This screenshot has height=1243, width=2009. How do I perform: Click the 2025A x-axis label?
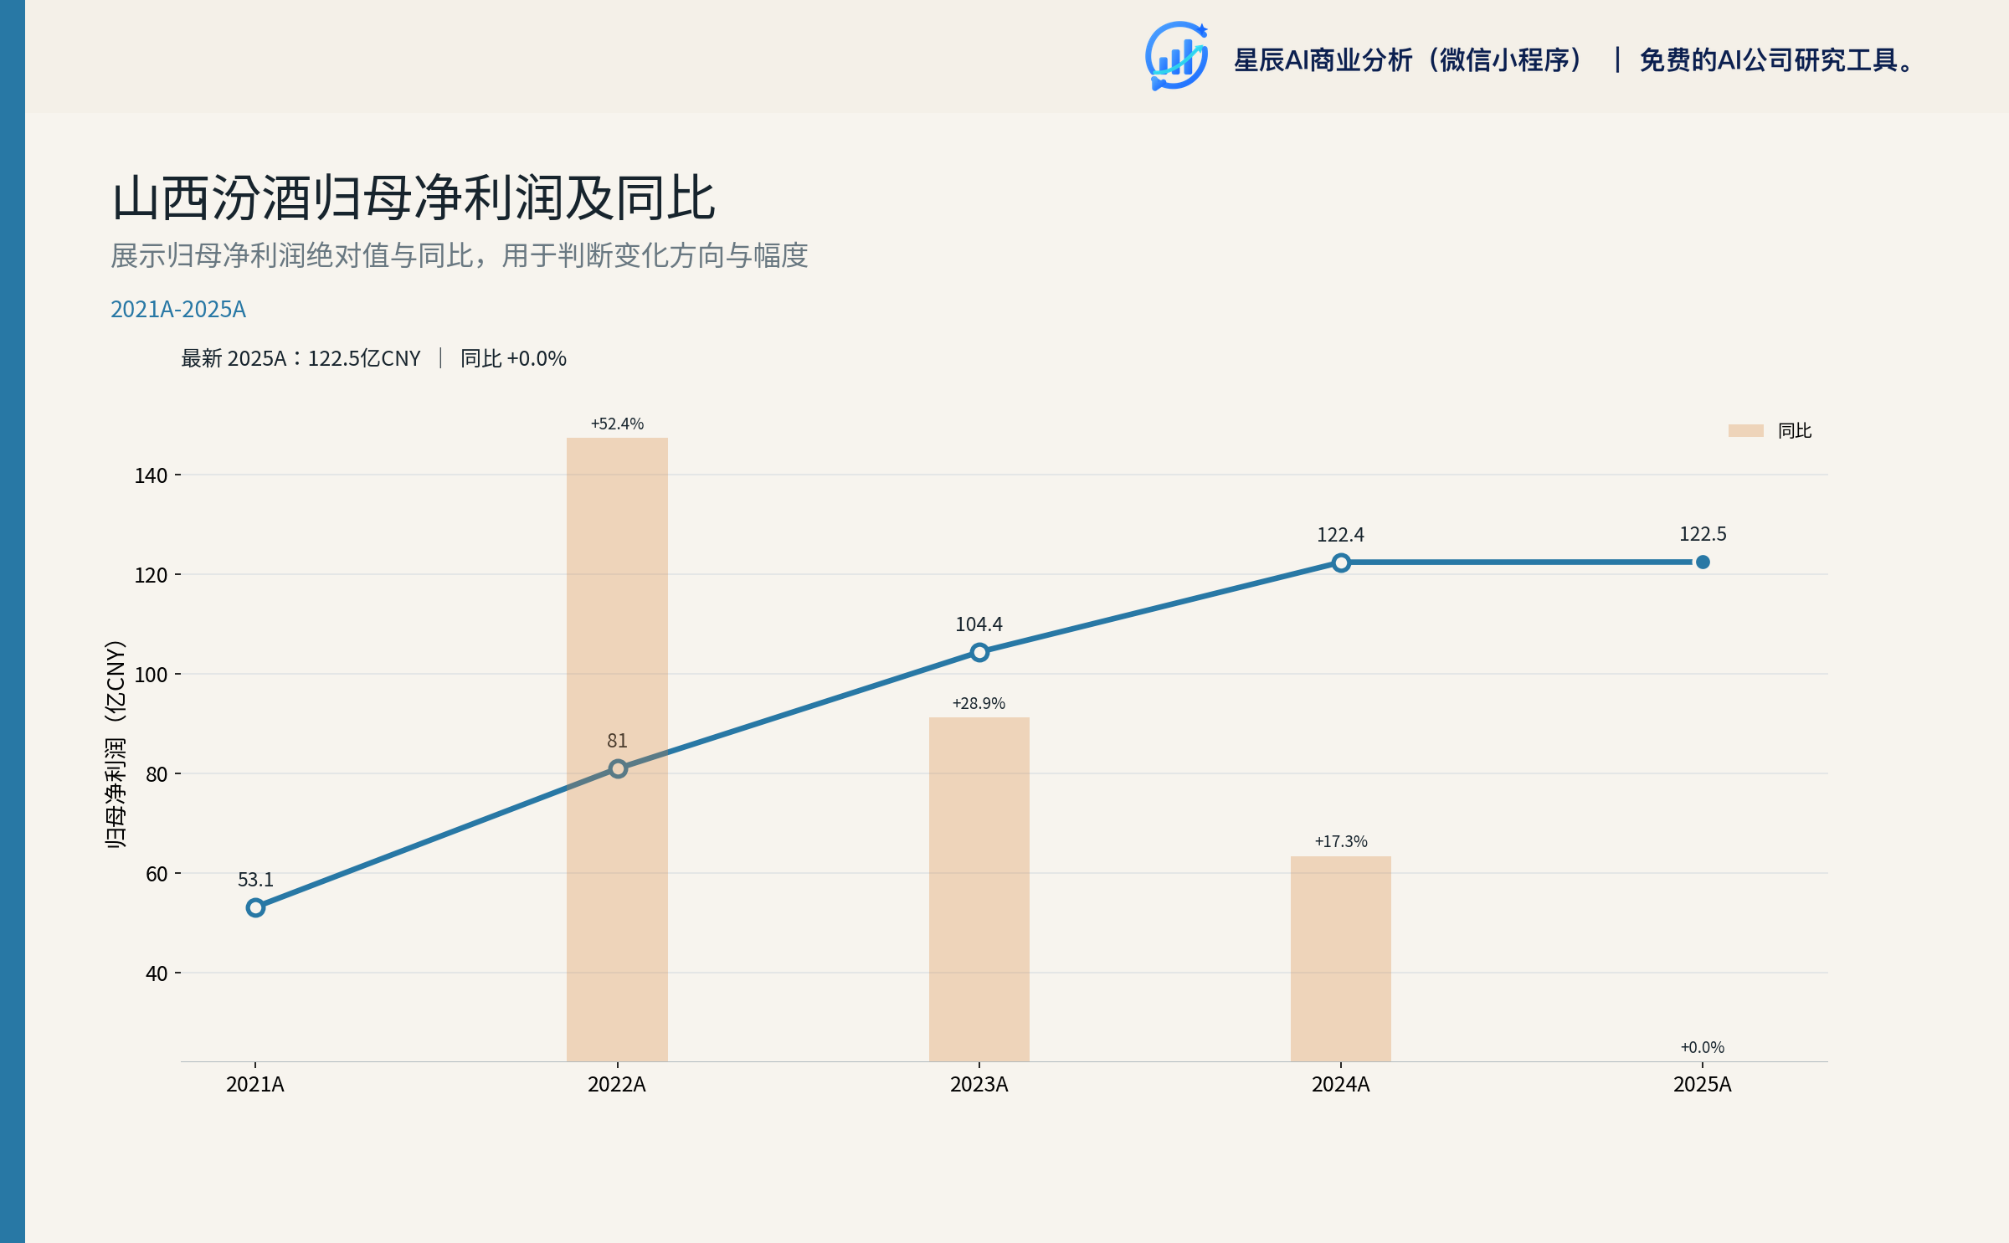(x=1703, y=1084)
